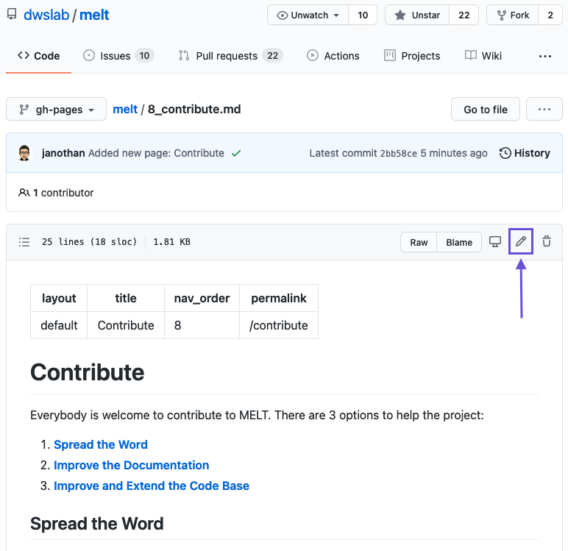Click the Unstar button
568x551 pixels.
tap(417, 15)
